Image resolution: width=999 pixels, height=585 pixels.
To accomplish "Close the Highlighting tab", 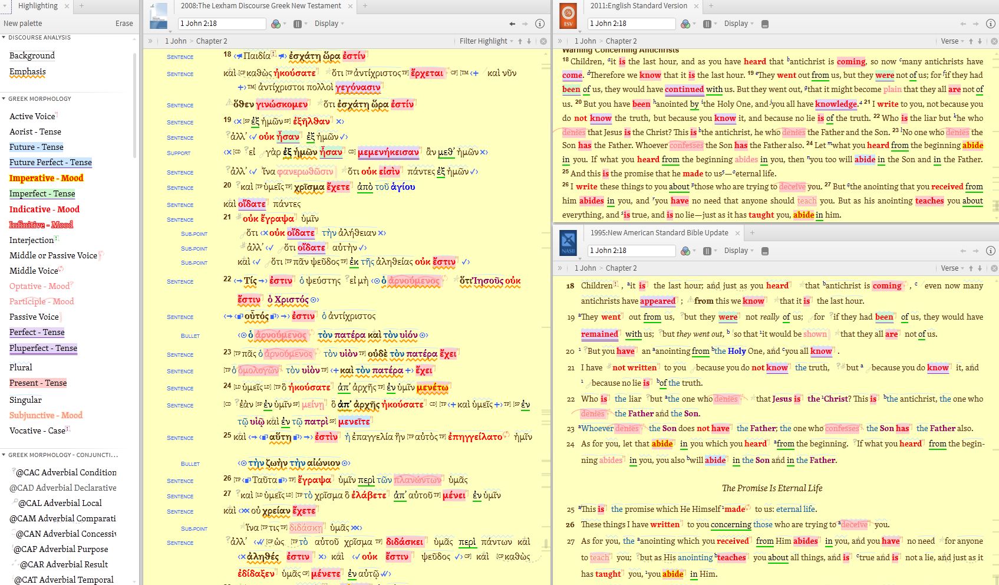I will click(67, 6).
